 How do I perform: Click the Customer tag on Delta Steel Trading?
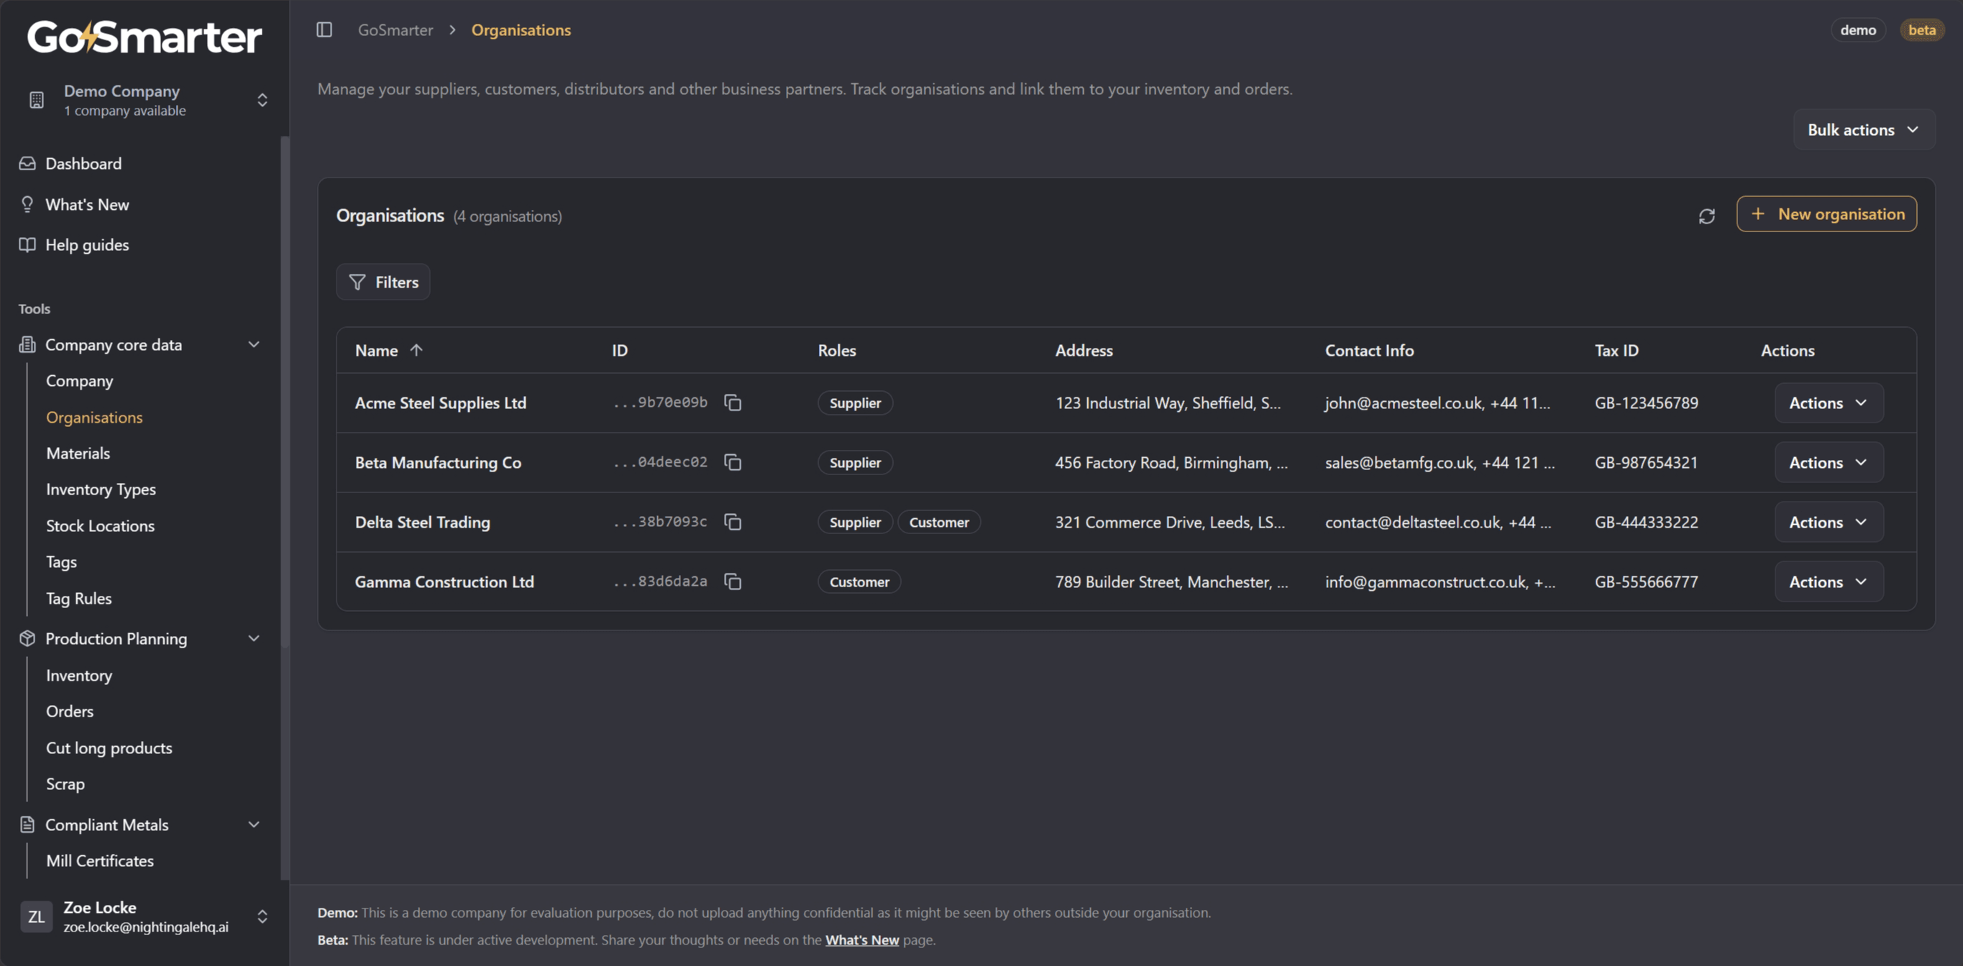pos(939,522)
